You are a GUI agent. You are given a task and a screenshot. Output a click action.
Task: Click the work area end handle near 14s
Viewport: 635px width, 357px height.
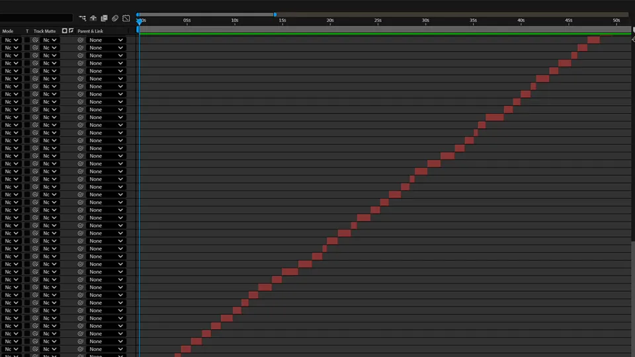(275, 15)
